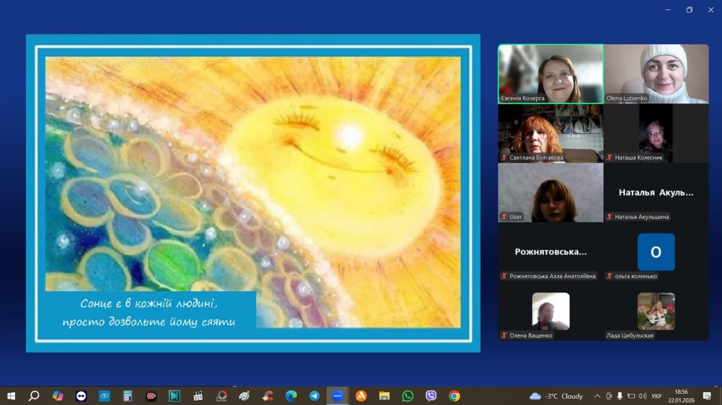The height and width of the screenshot is (405, 722).
Task: Open the Calculator app in taskbar
Action: click(x=127, y=396)
